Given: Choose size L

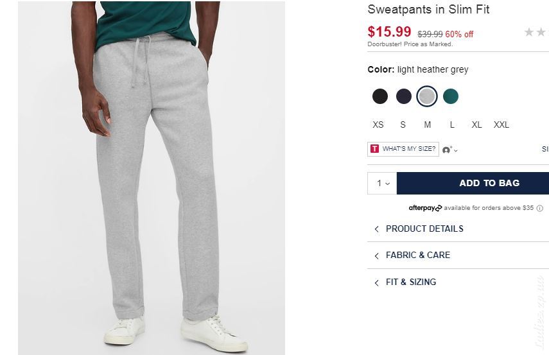Looking at the screenshot, I should [x=452, y=125].
